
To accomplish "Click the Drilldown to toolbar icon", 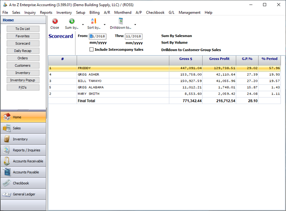I will point(121,21).
